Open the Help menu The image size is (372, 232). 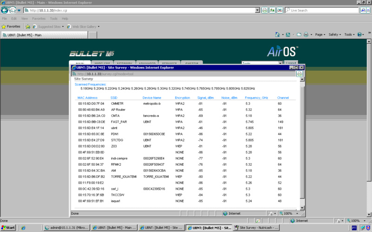coord(65,19)
